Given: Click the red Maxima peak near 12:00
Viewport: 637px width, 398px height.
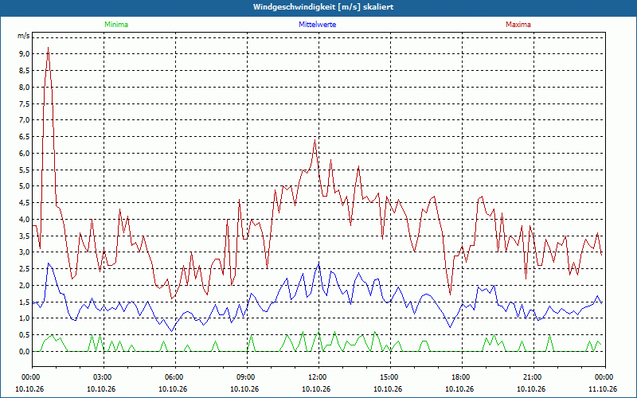Looking at the screenshot, I should point(315,141).
